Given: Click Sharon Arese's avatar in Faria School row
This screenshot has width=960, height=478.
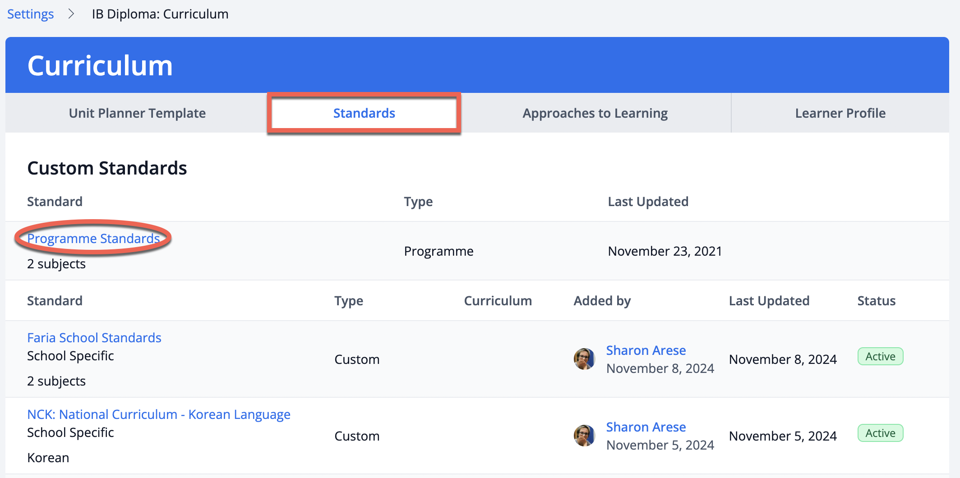Looking at the screenshot, I should click(584, 359).
